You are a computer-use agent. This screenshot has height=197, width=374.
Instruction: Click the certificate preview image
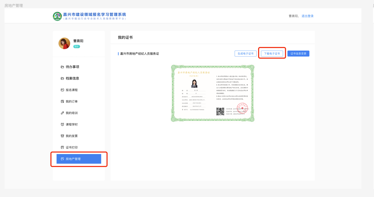(x=213, y=93)
